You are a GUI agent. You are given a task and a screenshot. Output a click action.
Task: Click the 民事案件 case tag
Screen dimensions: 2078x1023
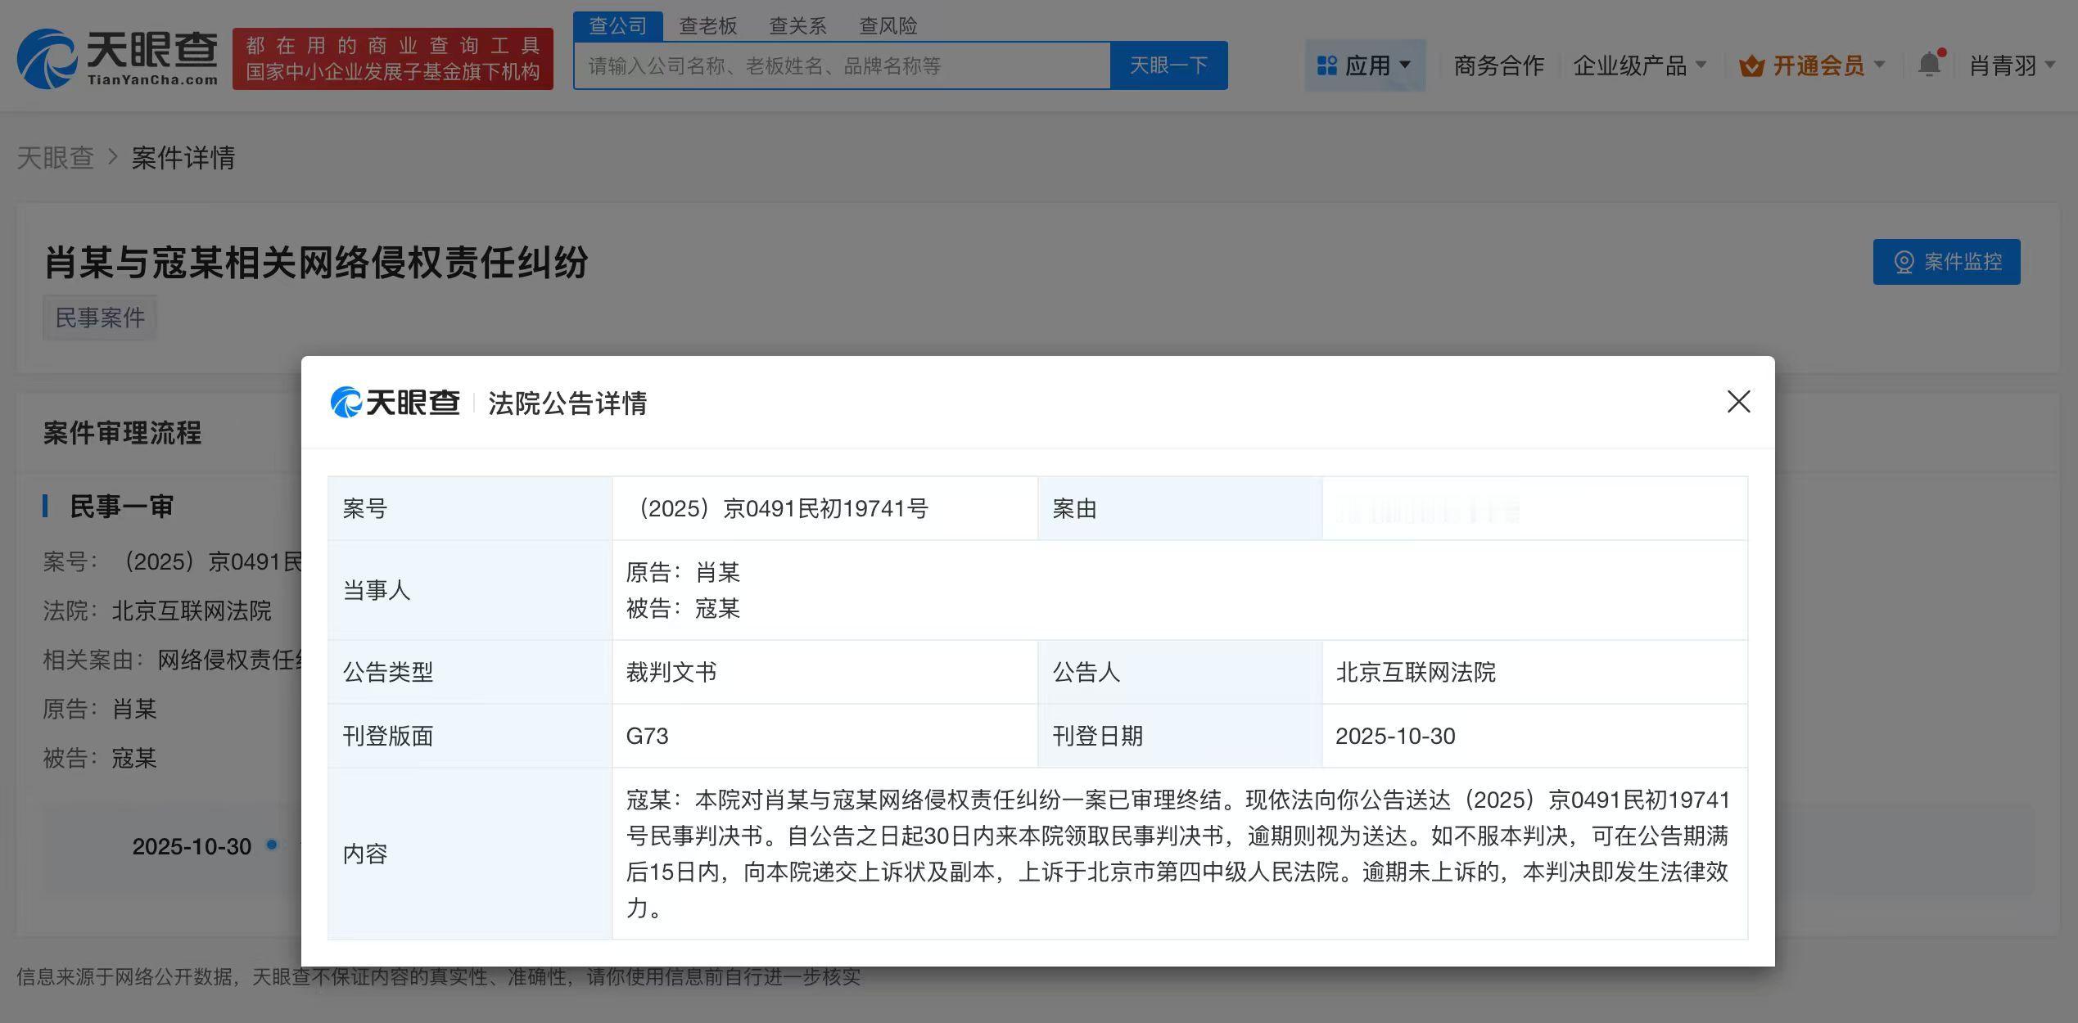[x=100, y=318]
